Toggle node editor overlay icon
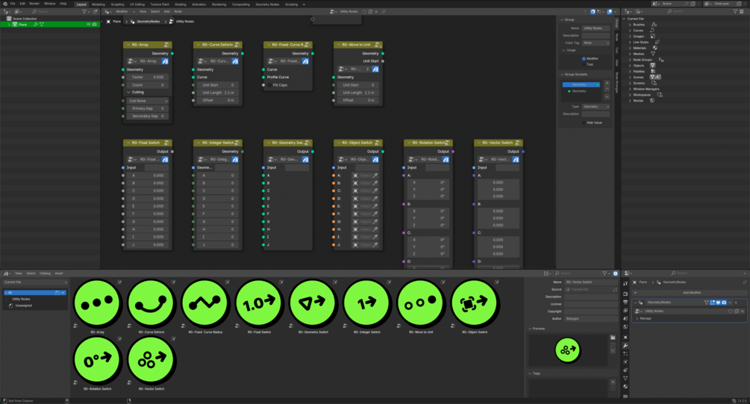750x404 pixels. 610,11
